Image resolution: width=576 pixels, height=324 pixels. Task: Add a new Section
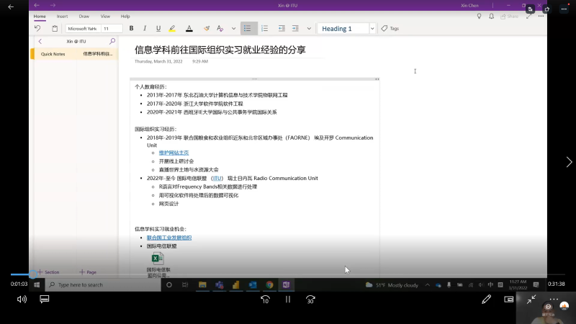coord(48,272)
